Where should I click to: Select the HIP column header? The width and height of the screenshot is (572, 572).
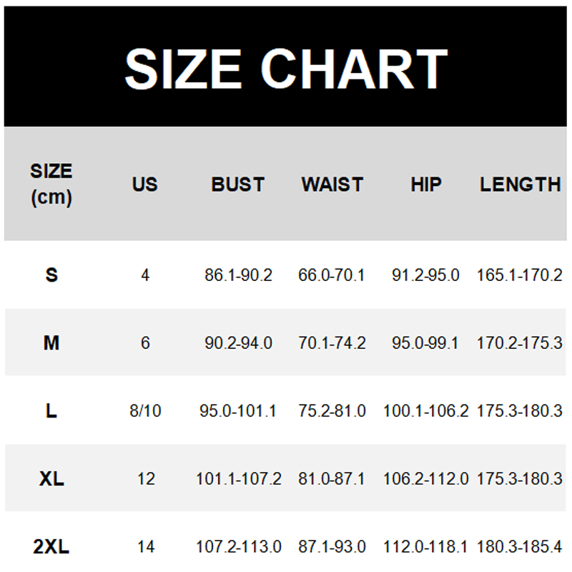click(x=426, y=184)
